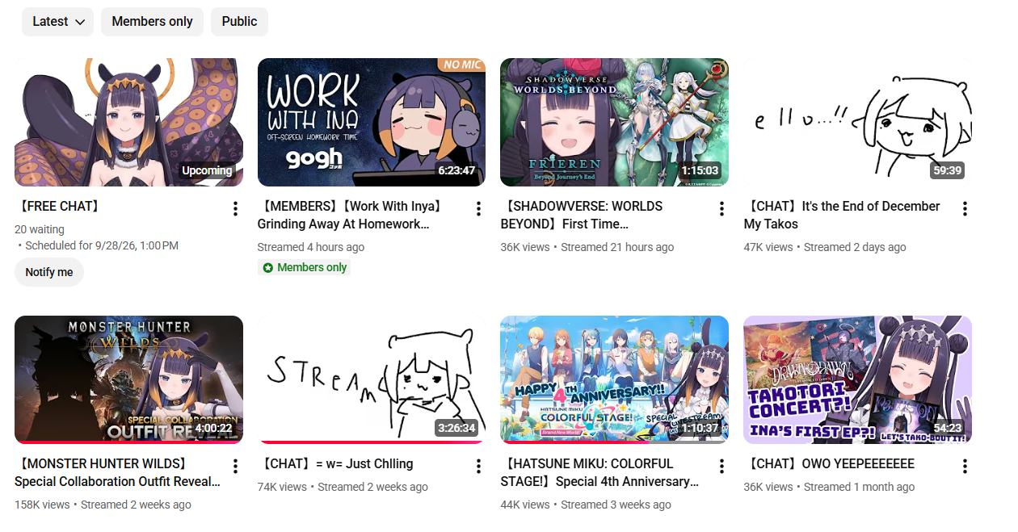Open more actions for Just Chilling chat stream
1018x532 pixels.
point(478,467)
